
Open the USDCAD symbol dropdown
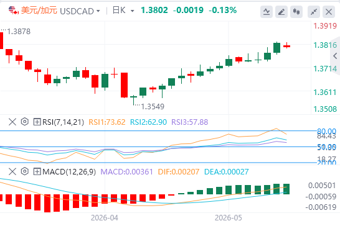click(x=98, y=11)
